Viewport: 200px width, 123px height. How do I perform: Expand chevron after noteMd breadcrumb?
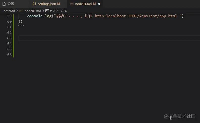[x=17, y=11]
